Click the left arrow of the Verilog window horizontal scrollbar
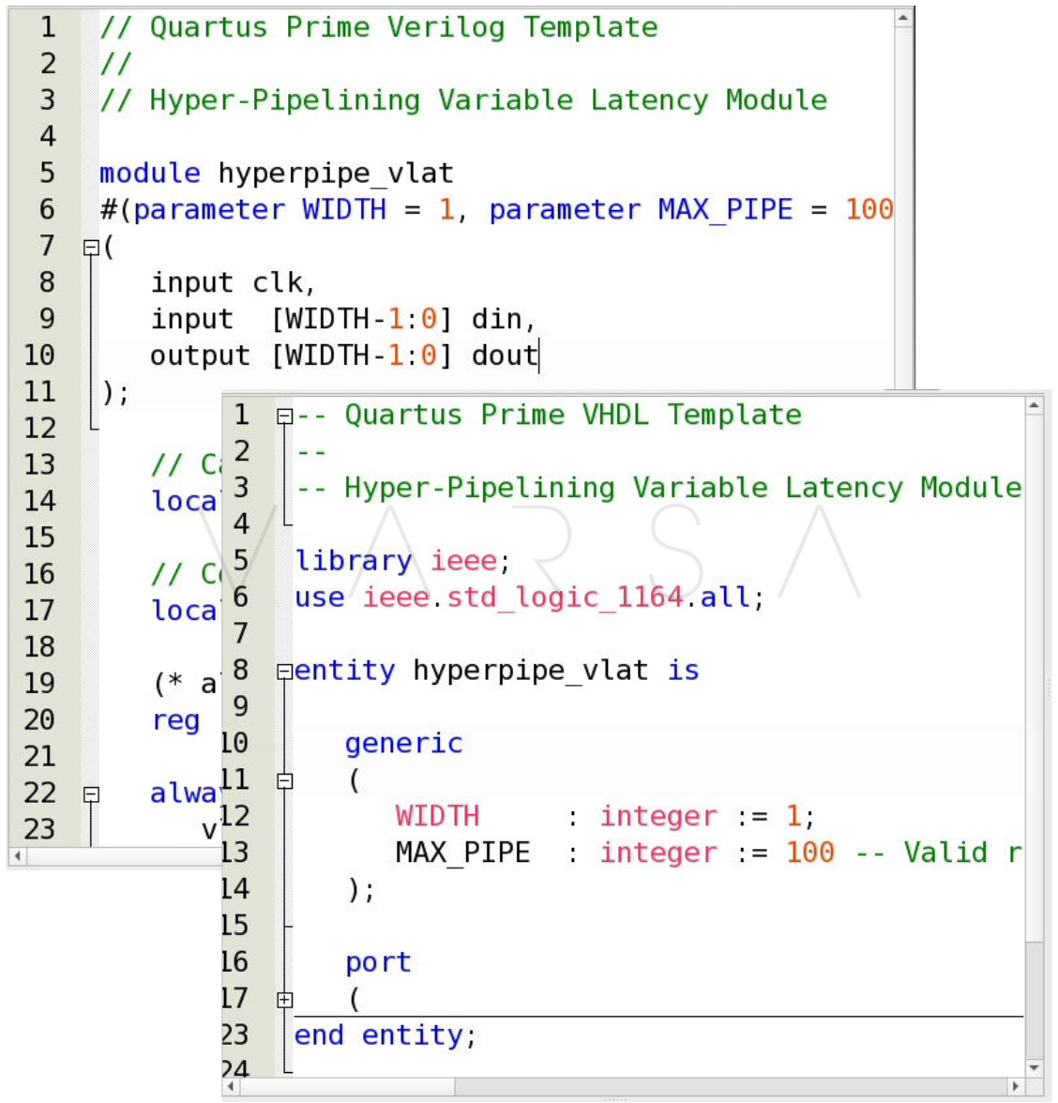 pos(19,856)
